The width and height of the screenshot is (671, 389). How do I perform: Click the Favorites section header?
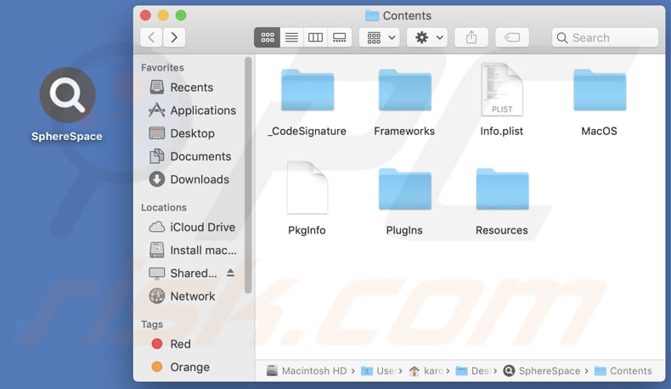point(162,68)
